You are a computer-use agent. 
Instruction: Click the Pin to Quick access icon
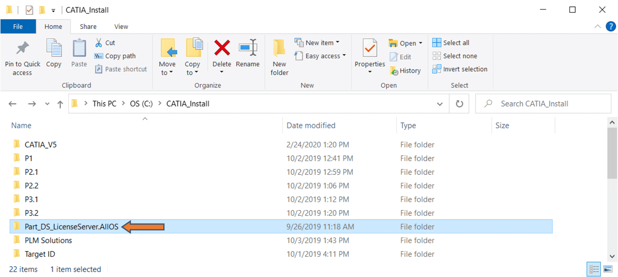coord(22,49)
